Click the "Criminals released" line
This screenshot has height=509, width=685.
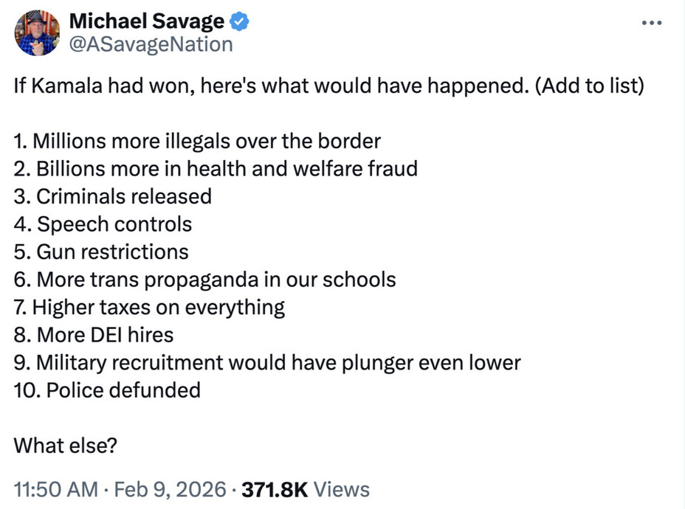tap(113, 196)
